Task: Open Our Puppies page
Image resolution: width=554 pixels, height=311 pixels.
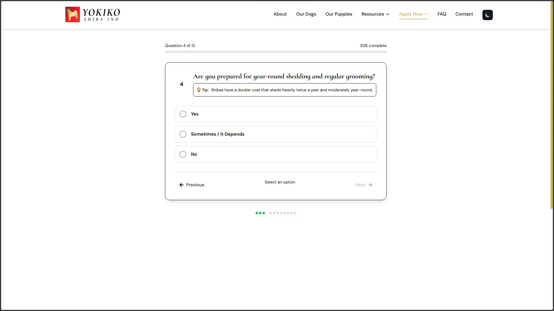Action: click(x=339, y=14)
